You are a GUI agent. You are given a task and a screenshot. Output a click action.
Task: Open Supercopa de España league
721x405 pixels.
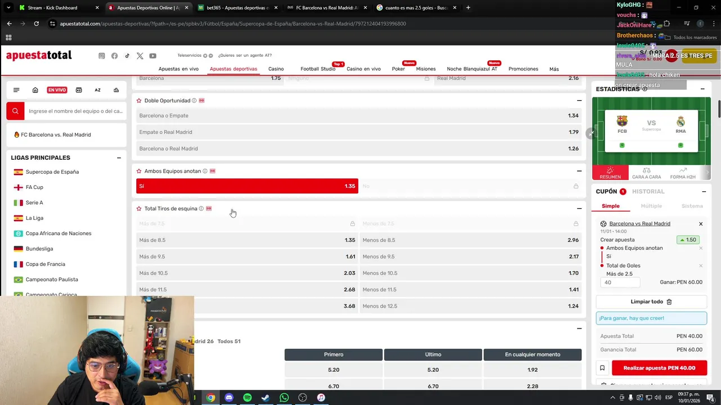[x=52, y=172]
